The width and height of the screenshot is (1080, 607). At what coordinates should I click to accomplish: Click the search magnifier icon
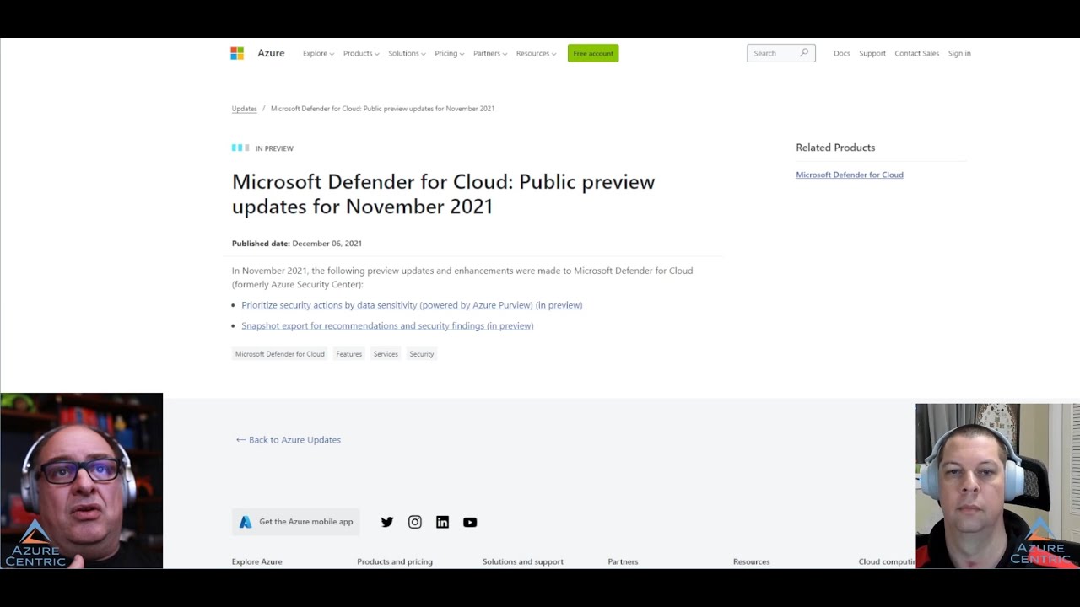(804, 53)
